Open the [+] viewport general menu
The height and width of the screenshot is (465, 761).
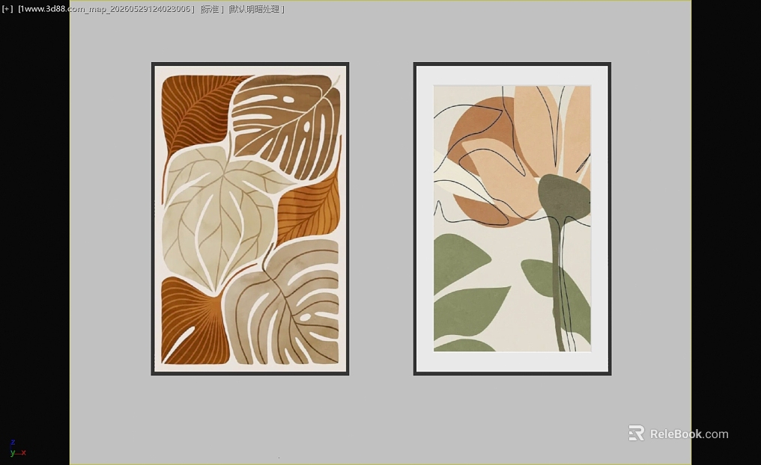coord(7,9)
